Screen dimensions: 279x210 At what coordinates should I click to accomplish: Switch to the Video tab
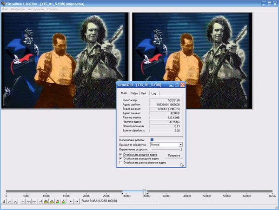coord(134,93)
